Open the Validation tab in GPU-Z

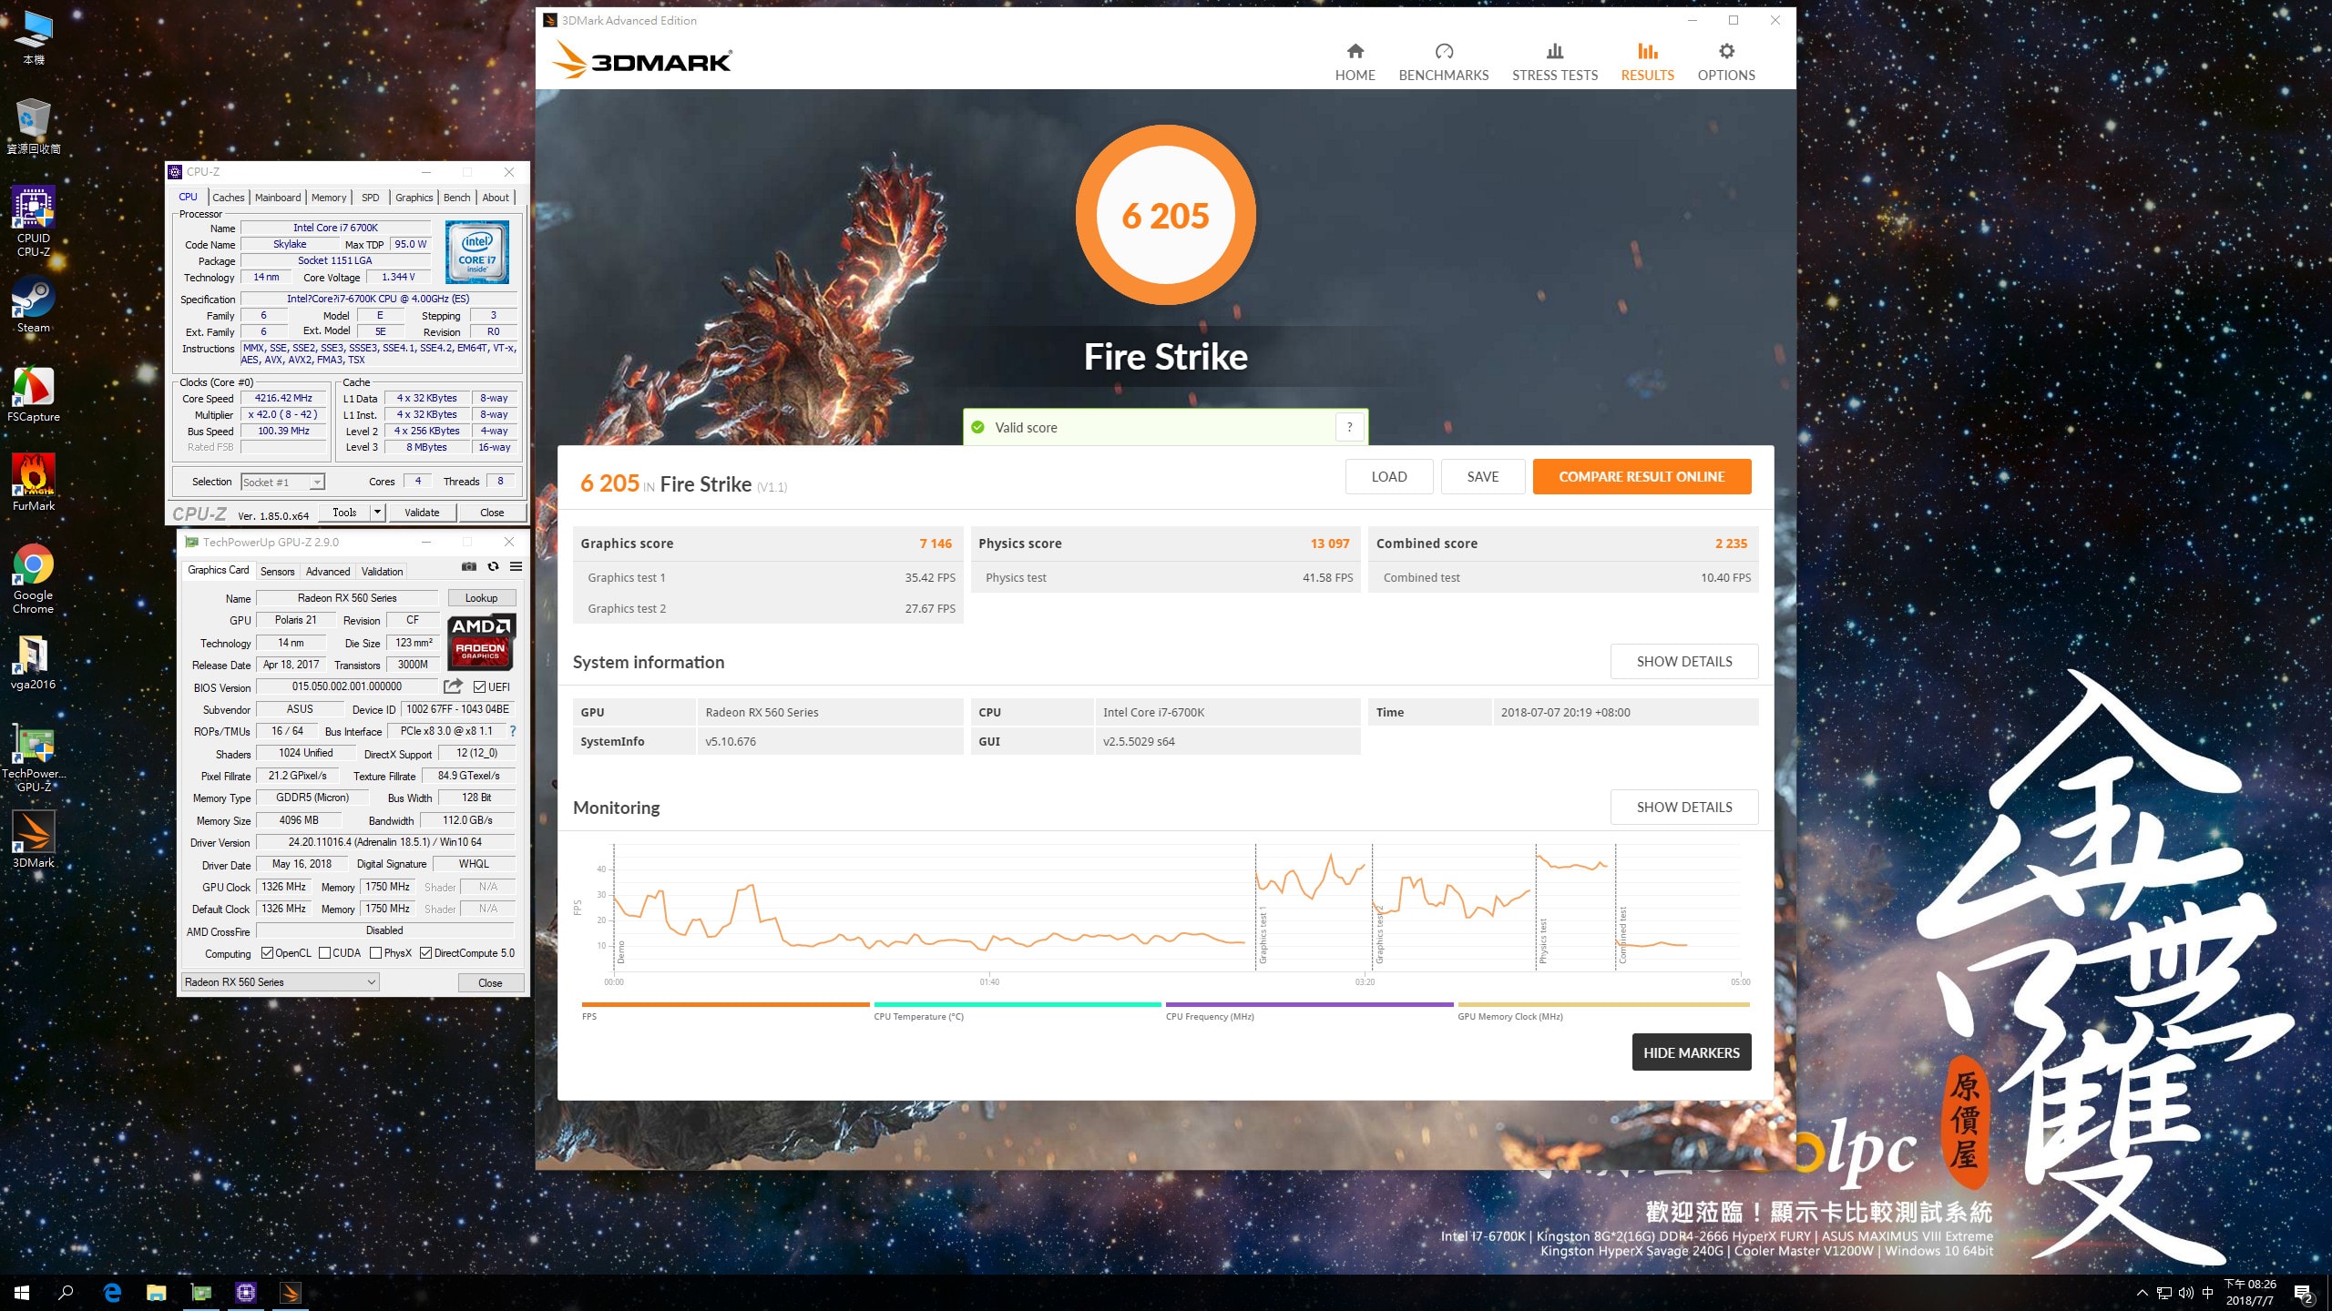(382, 572)
